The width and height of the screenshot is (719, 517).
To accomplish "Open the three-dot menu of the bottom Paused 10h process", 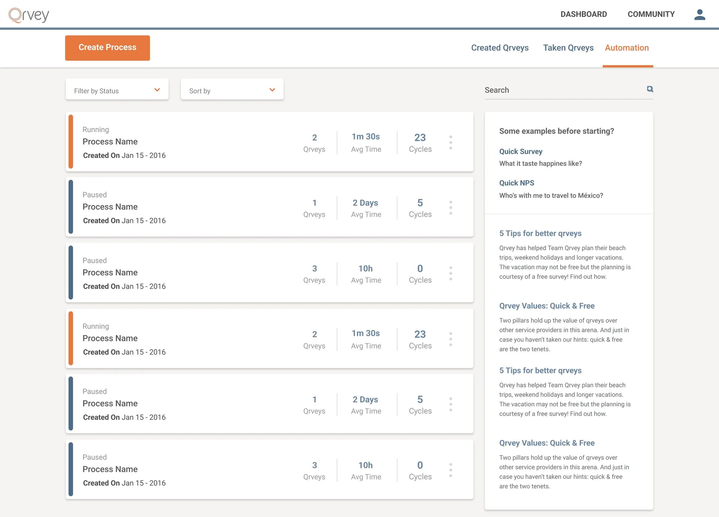I will coord(450,470).
